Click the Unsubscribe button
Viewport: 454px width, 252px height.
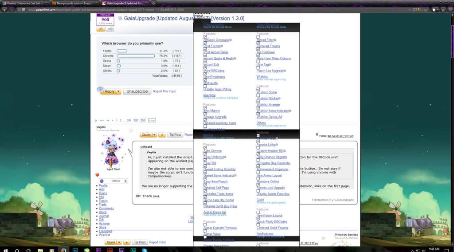tap(137, 91)
